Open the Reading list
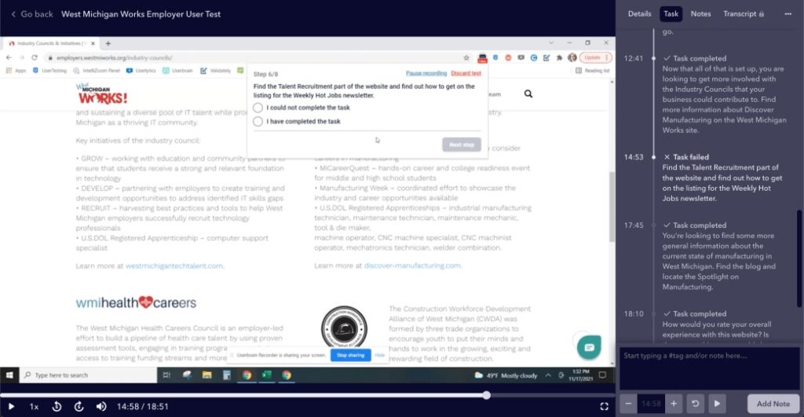 [592, 70]
